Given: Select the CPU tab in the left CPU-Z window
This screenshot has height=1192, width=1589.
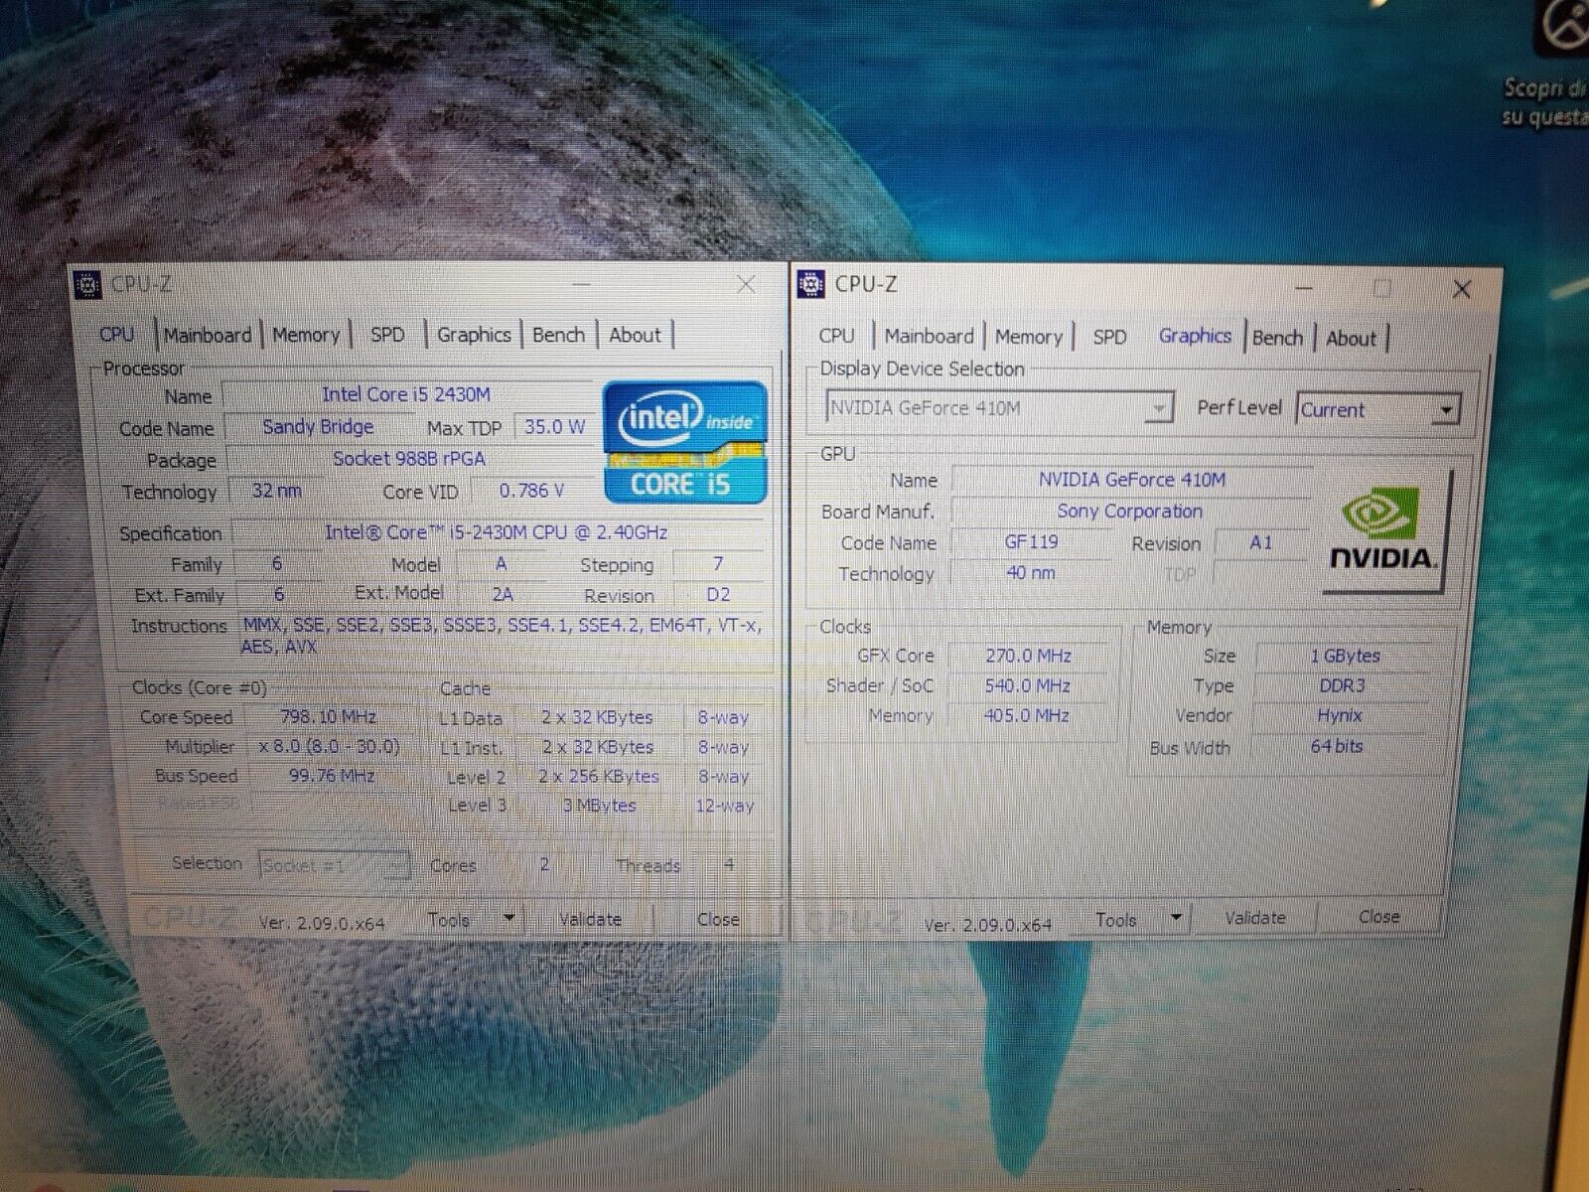Looking at the screenshot, I should pyautogui.click(x=116, y=335).
